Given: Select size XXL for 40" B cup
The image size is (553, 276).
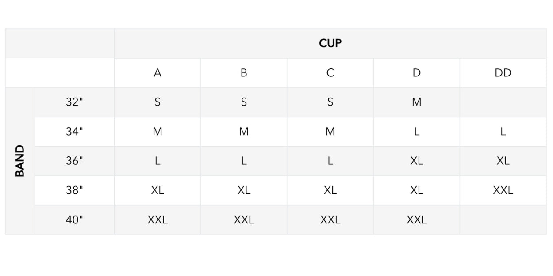Looking at the screenshot, I should (244, 219).
